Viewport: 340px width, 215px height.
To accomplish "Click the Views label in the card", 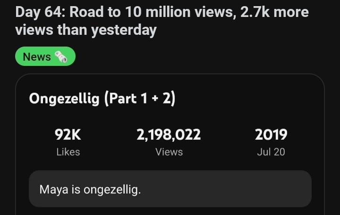I will [x=169, y=152].
